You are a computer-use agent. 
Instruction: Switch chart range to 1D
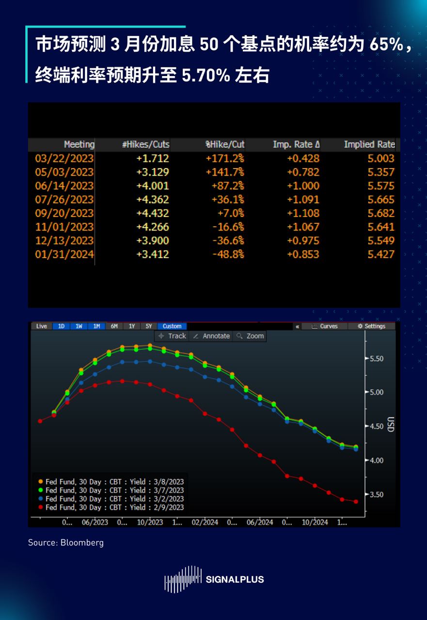pos(61,326)
